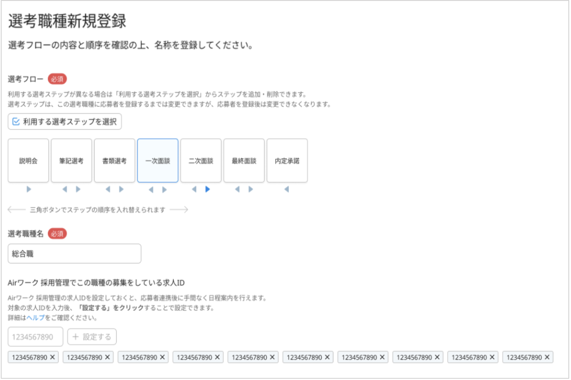Screen dimensions: 571x380
Task: Move 一次面談 step right with triangle
Action: 164,190
